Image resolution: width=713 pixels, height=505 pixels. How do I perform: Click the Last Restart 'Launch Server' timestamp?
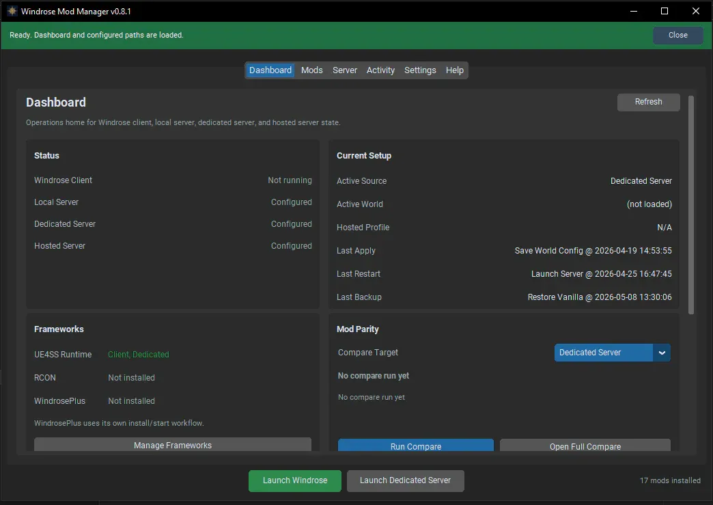(x=601, y=273)
